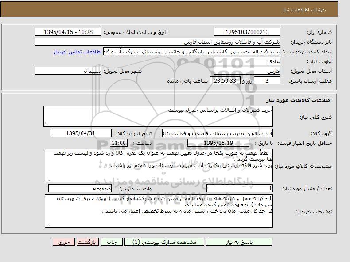Click the حداقل تاریخ اعتبار قیمت label
The height and width of the screenshot is (262, 350).
pos(304,143)
